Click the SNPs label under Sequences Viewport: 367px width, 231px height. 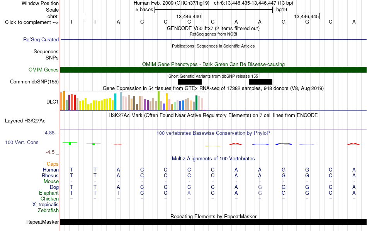click(52, 58)
